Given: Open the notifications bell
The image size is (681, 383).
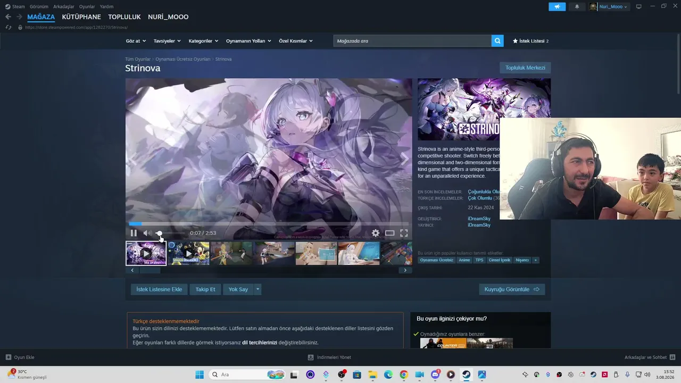Looking at the screenshot, I should coord(577,6).
